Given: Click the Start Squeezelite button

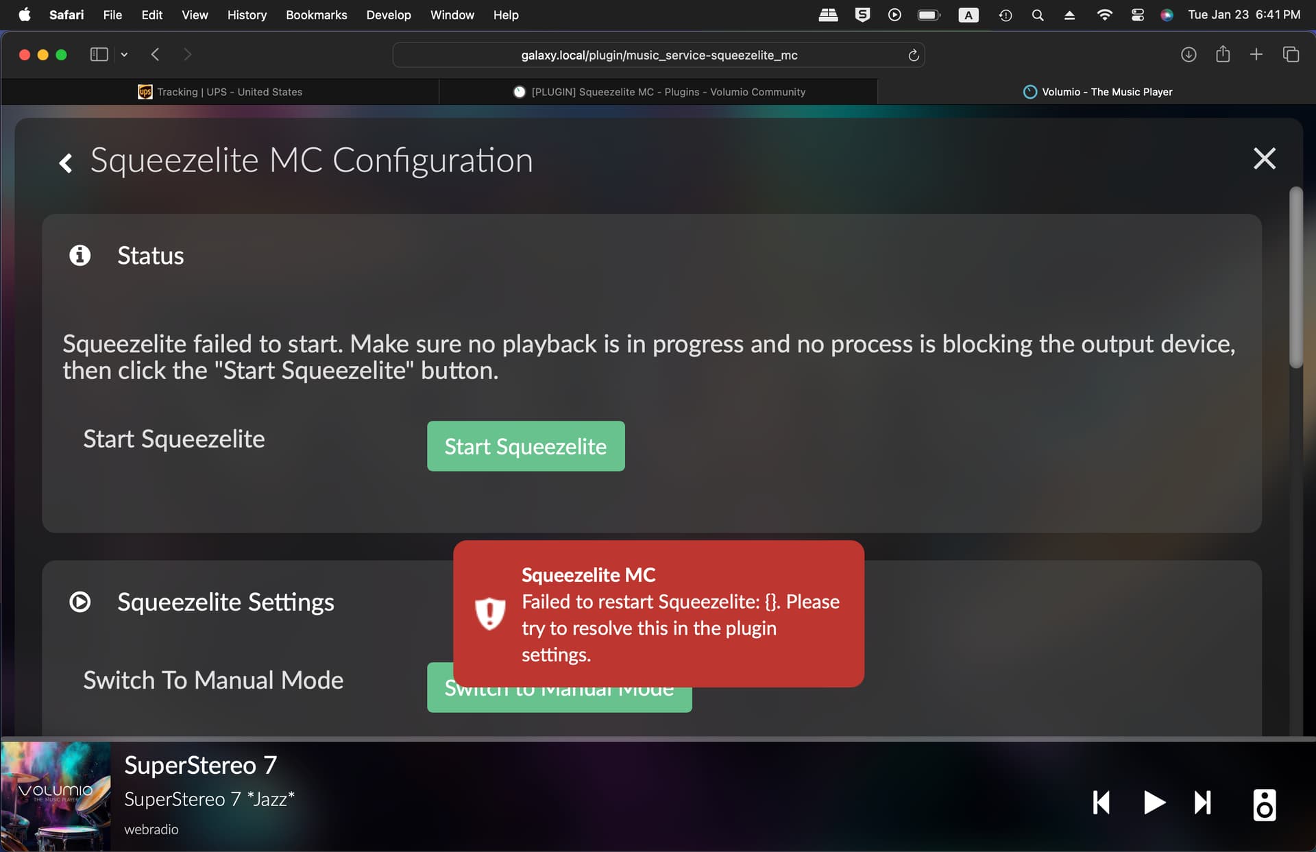Looking at the screenshot, I should click(x=526, y=446).
